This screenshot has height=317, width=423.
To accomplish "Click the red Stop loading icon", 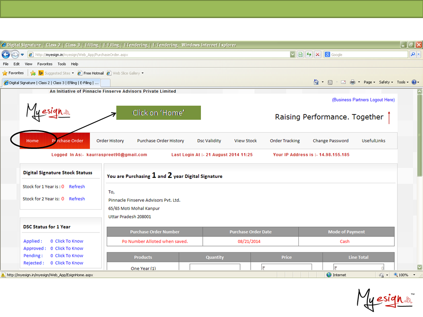I will (317, 55).
